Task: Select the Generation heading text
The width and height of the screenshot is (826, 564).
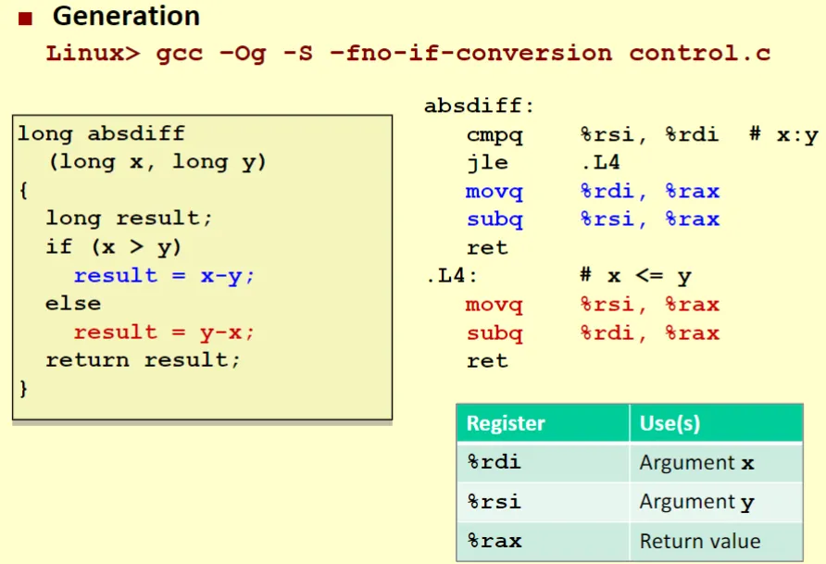Action: [x=126, y=16]
